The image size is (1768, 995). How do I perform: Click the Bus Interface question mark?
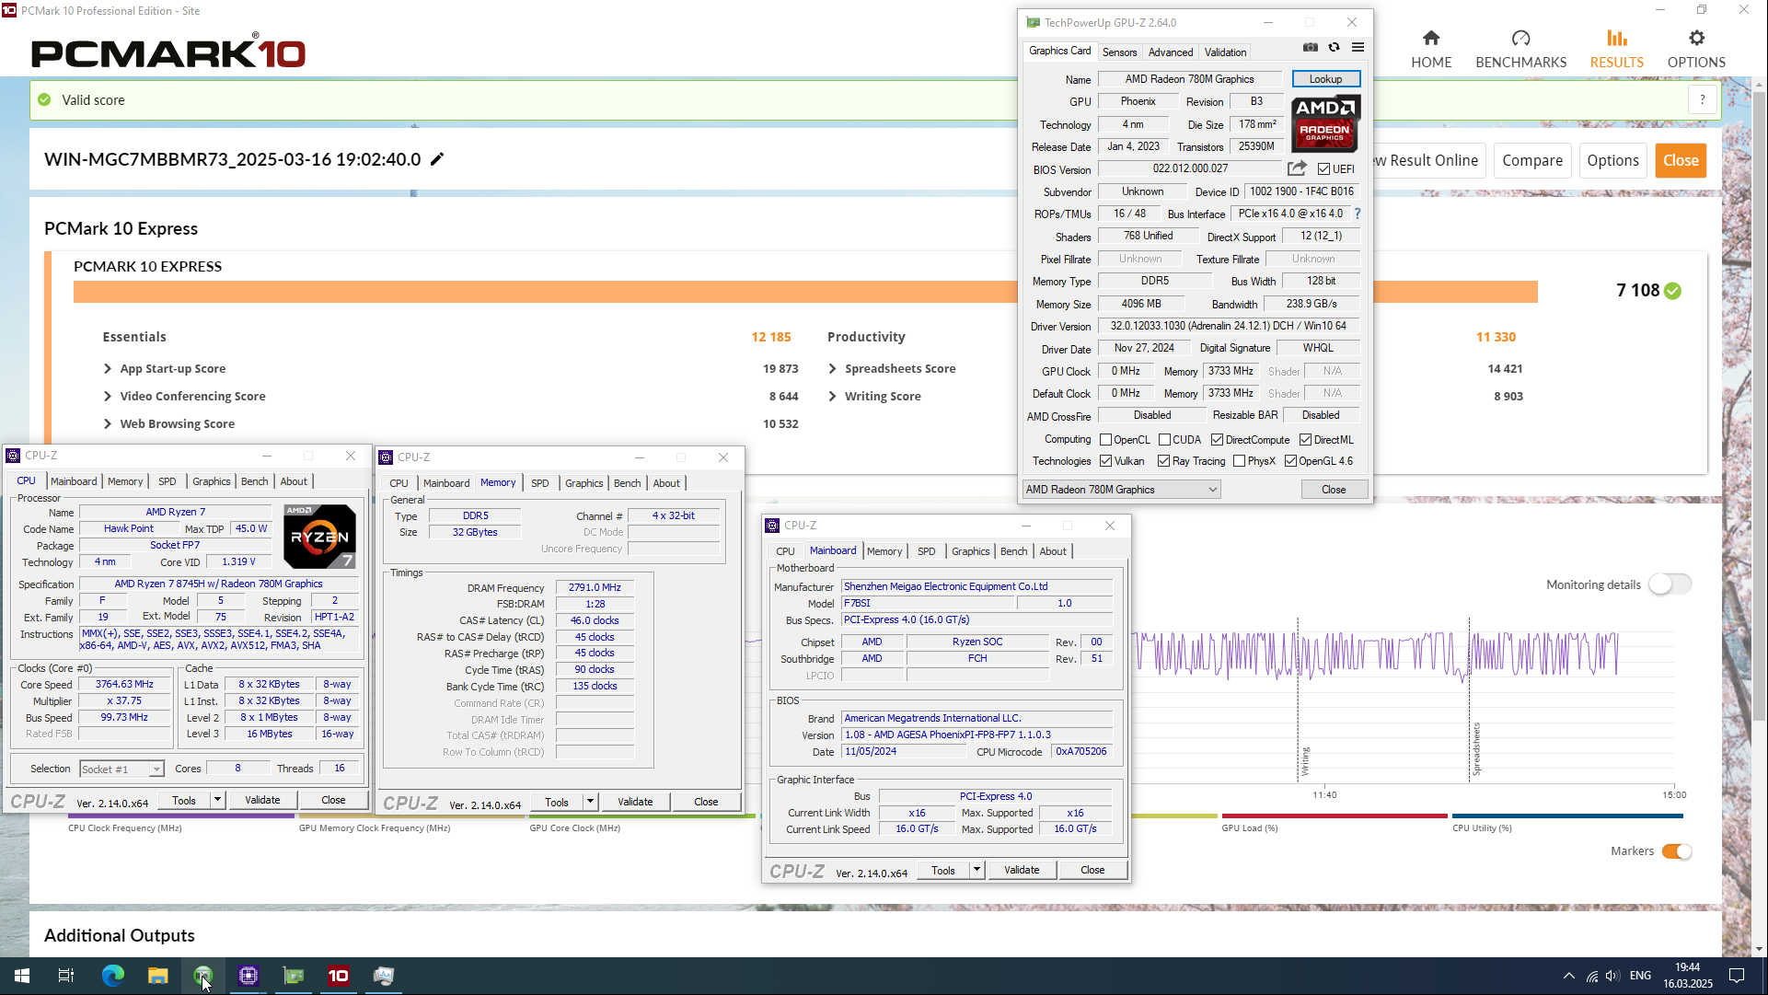point(1358,214)
